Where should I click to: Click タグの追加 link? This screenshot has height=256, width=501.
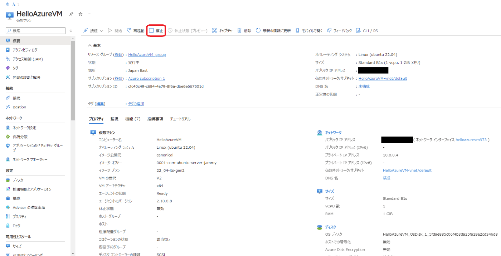point(136,104)
